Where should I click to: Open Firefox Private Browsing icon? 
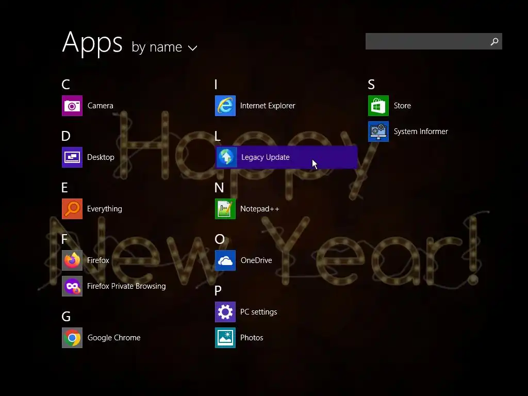[72, 286]
